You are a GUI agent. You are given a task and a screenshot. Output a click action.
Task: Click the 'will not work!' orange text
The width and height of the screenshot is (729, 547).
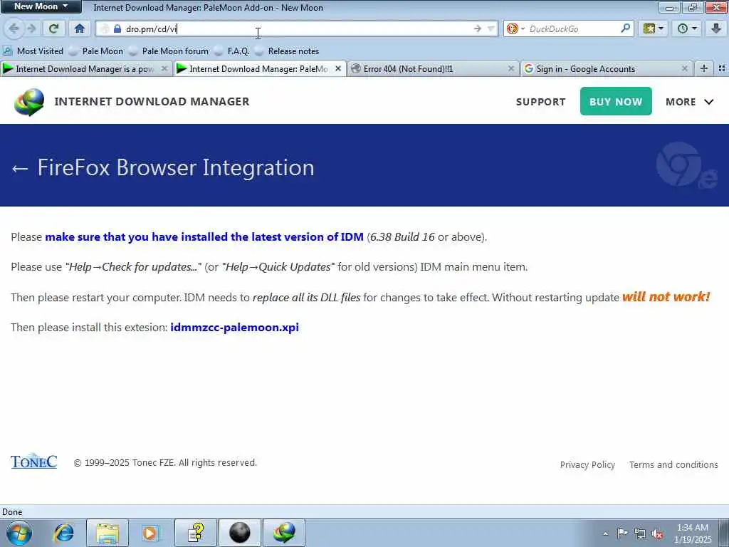(666, 297)
